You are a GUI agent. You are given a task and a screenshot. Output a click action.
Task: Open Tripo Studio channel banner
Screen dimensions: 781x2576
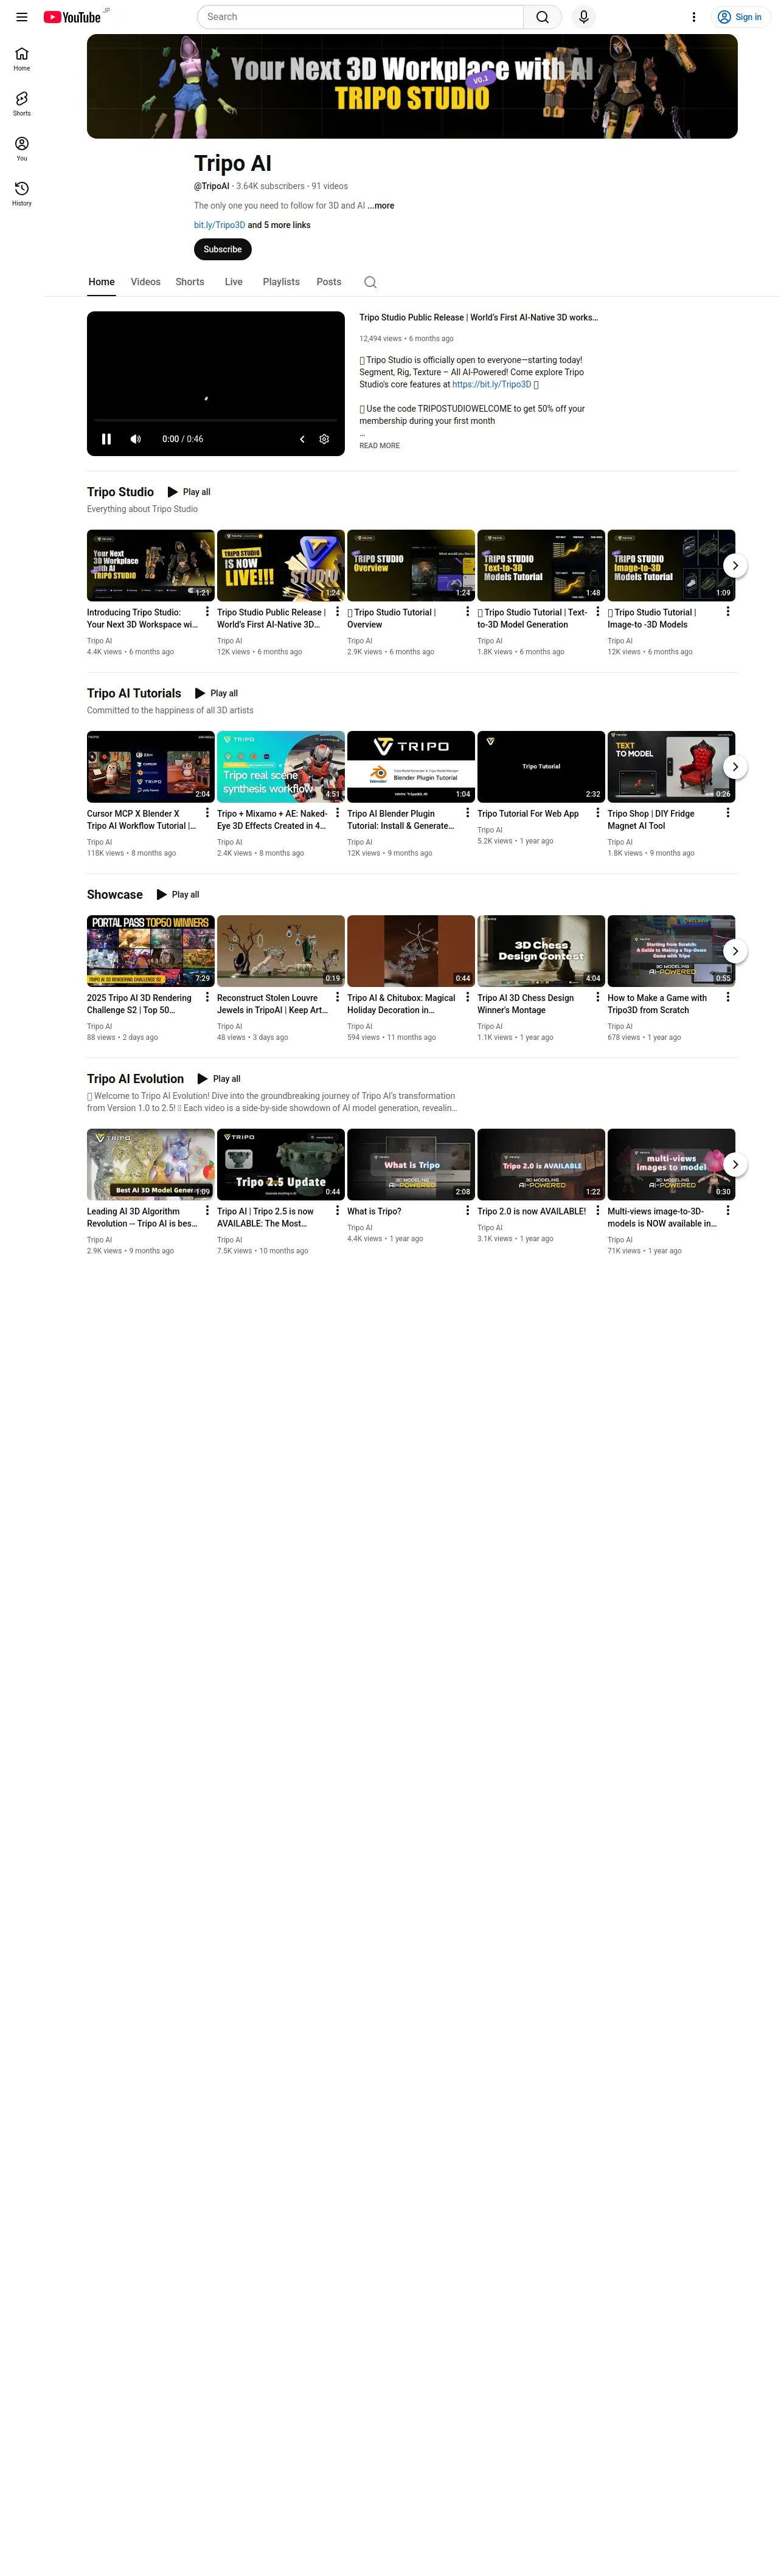pos(412,86)
